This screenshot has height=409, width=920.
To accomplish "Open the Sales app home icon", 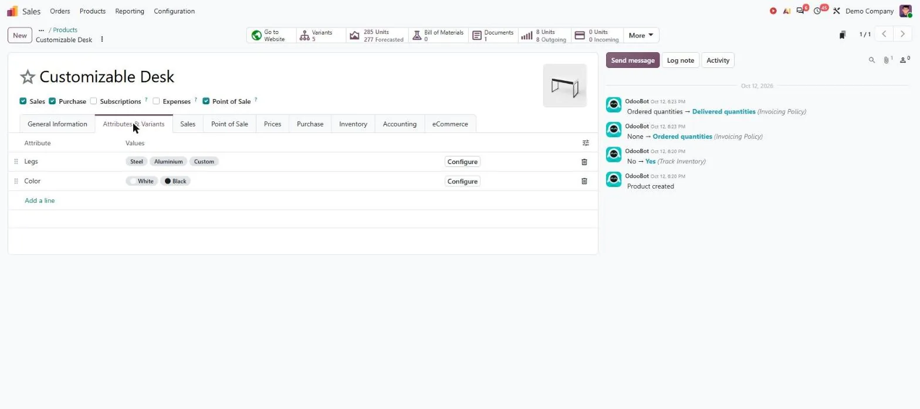I will [x=12, y=11].
